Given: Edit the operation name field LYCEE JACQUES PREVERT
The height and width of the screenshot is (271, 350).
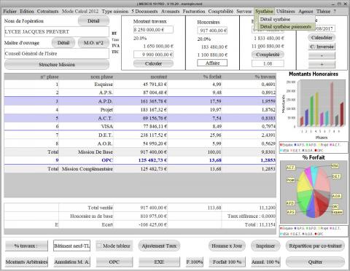Looking at the screenshot, I should (x=57, y=32).
